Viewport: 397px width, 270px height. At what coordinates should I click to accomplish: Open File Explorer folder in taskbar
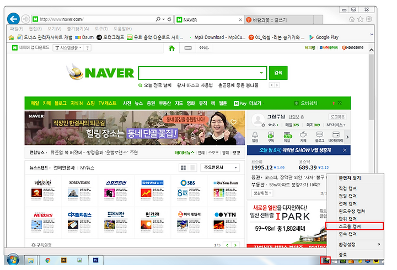(x=31, y=260)
